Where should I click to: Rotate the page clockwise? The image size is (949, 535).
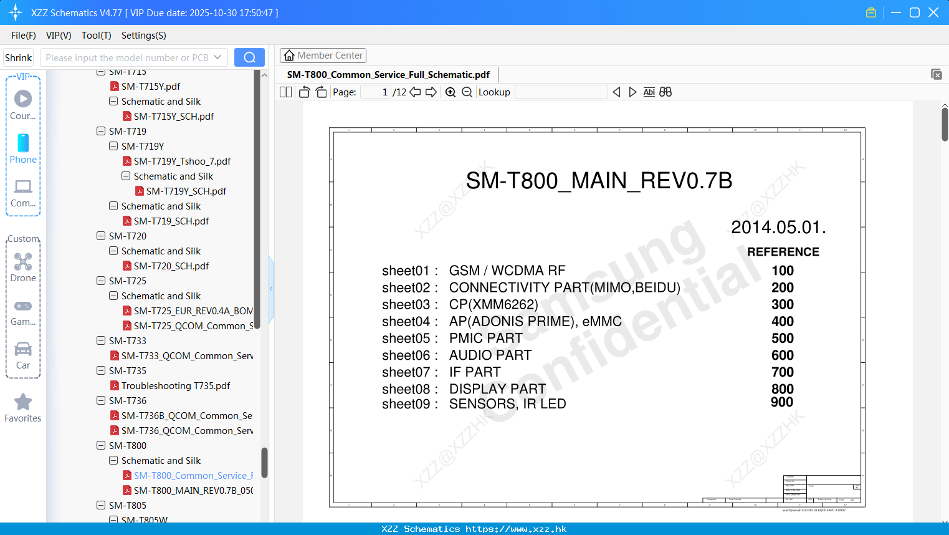pyautogui.click(x=322, y=92)
